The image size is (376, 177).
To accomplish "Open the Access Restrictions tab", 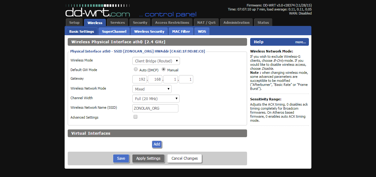I will (x=172, y=23).
